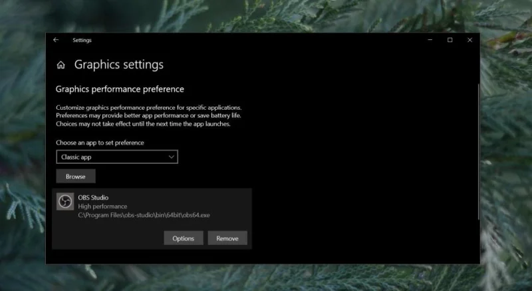
Task: Select the OBS Studio app icon
Action: pos(65,202)
